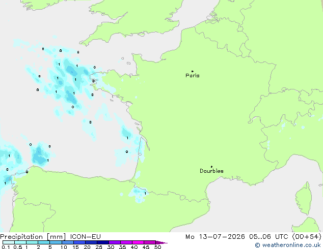Click the legend value 40
The width and height of the screenshot is (323, 249).
click(134, 247)
